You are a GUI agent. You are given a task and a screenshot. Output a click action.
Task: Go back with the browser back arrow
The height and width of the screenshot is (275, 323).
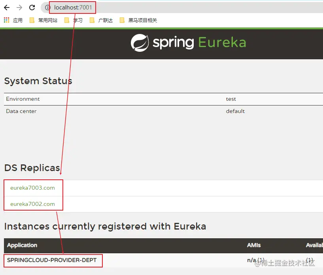point(7,8)
